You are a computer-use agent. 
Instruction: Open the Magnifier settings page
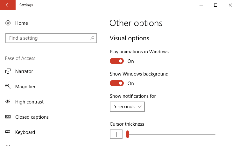25,86
